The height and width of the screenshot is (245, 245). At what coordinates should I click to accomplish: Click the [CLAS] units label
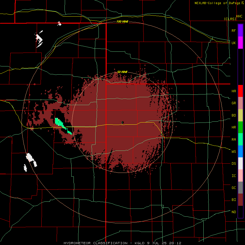pyautogui.click(x=230, y=19)
